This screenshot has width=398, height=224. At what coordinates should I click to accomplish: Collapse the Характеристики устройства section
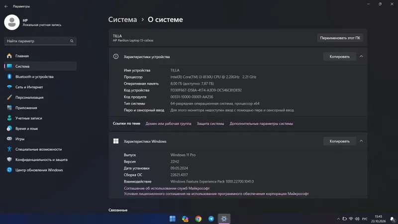pyautogui.click(x=361, y=56)
